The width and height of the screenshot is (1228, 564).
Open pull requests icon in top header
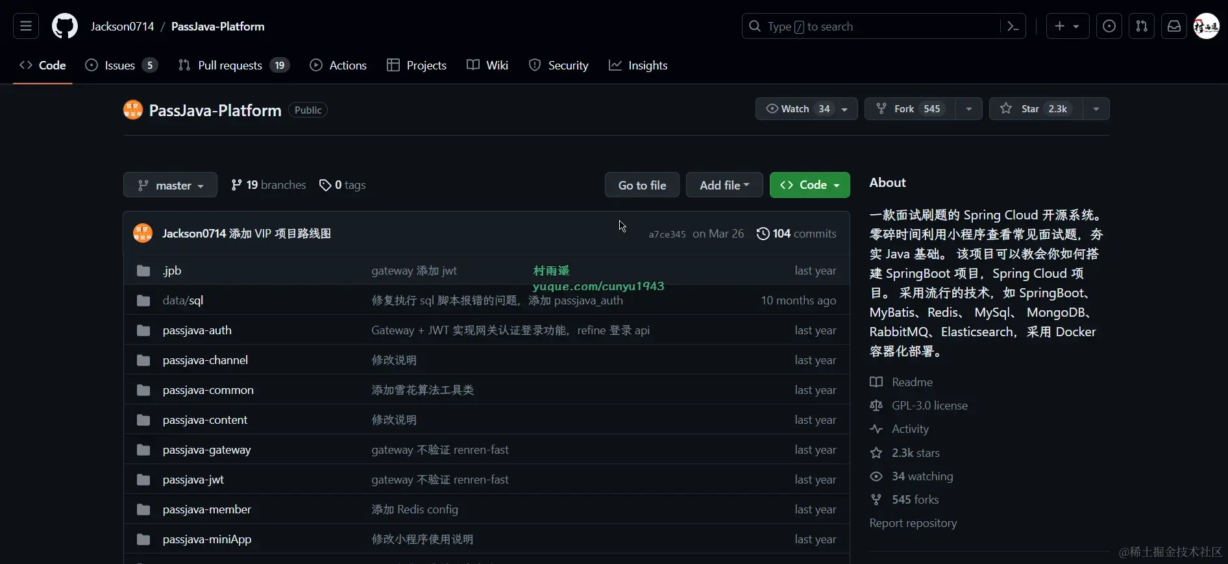click(x=1142, y=27)
